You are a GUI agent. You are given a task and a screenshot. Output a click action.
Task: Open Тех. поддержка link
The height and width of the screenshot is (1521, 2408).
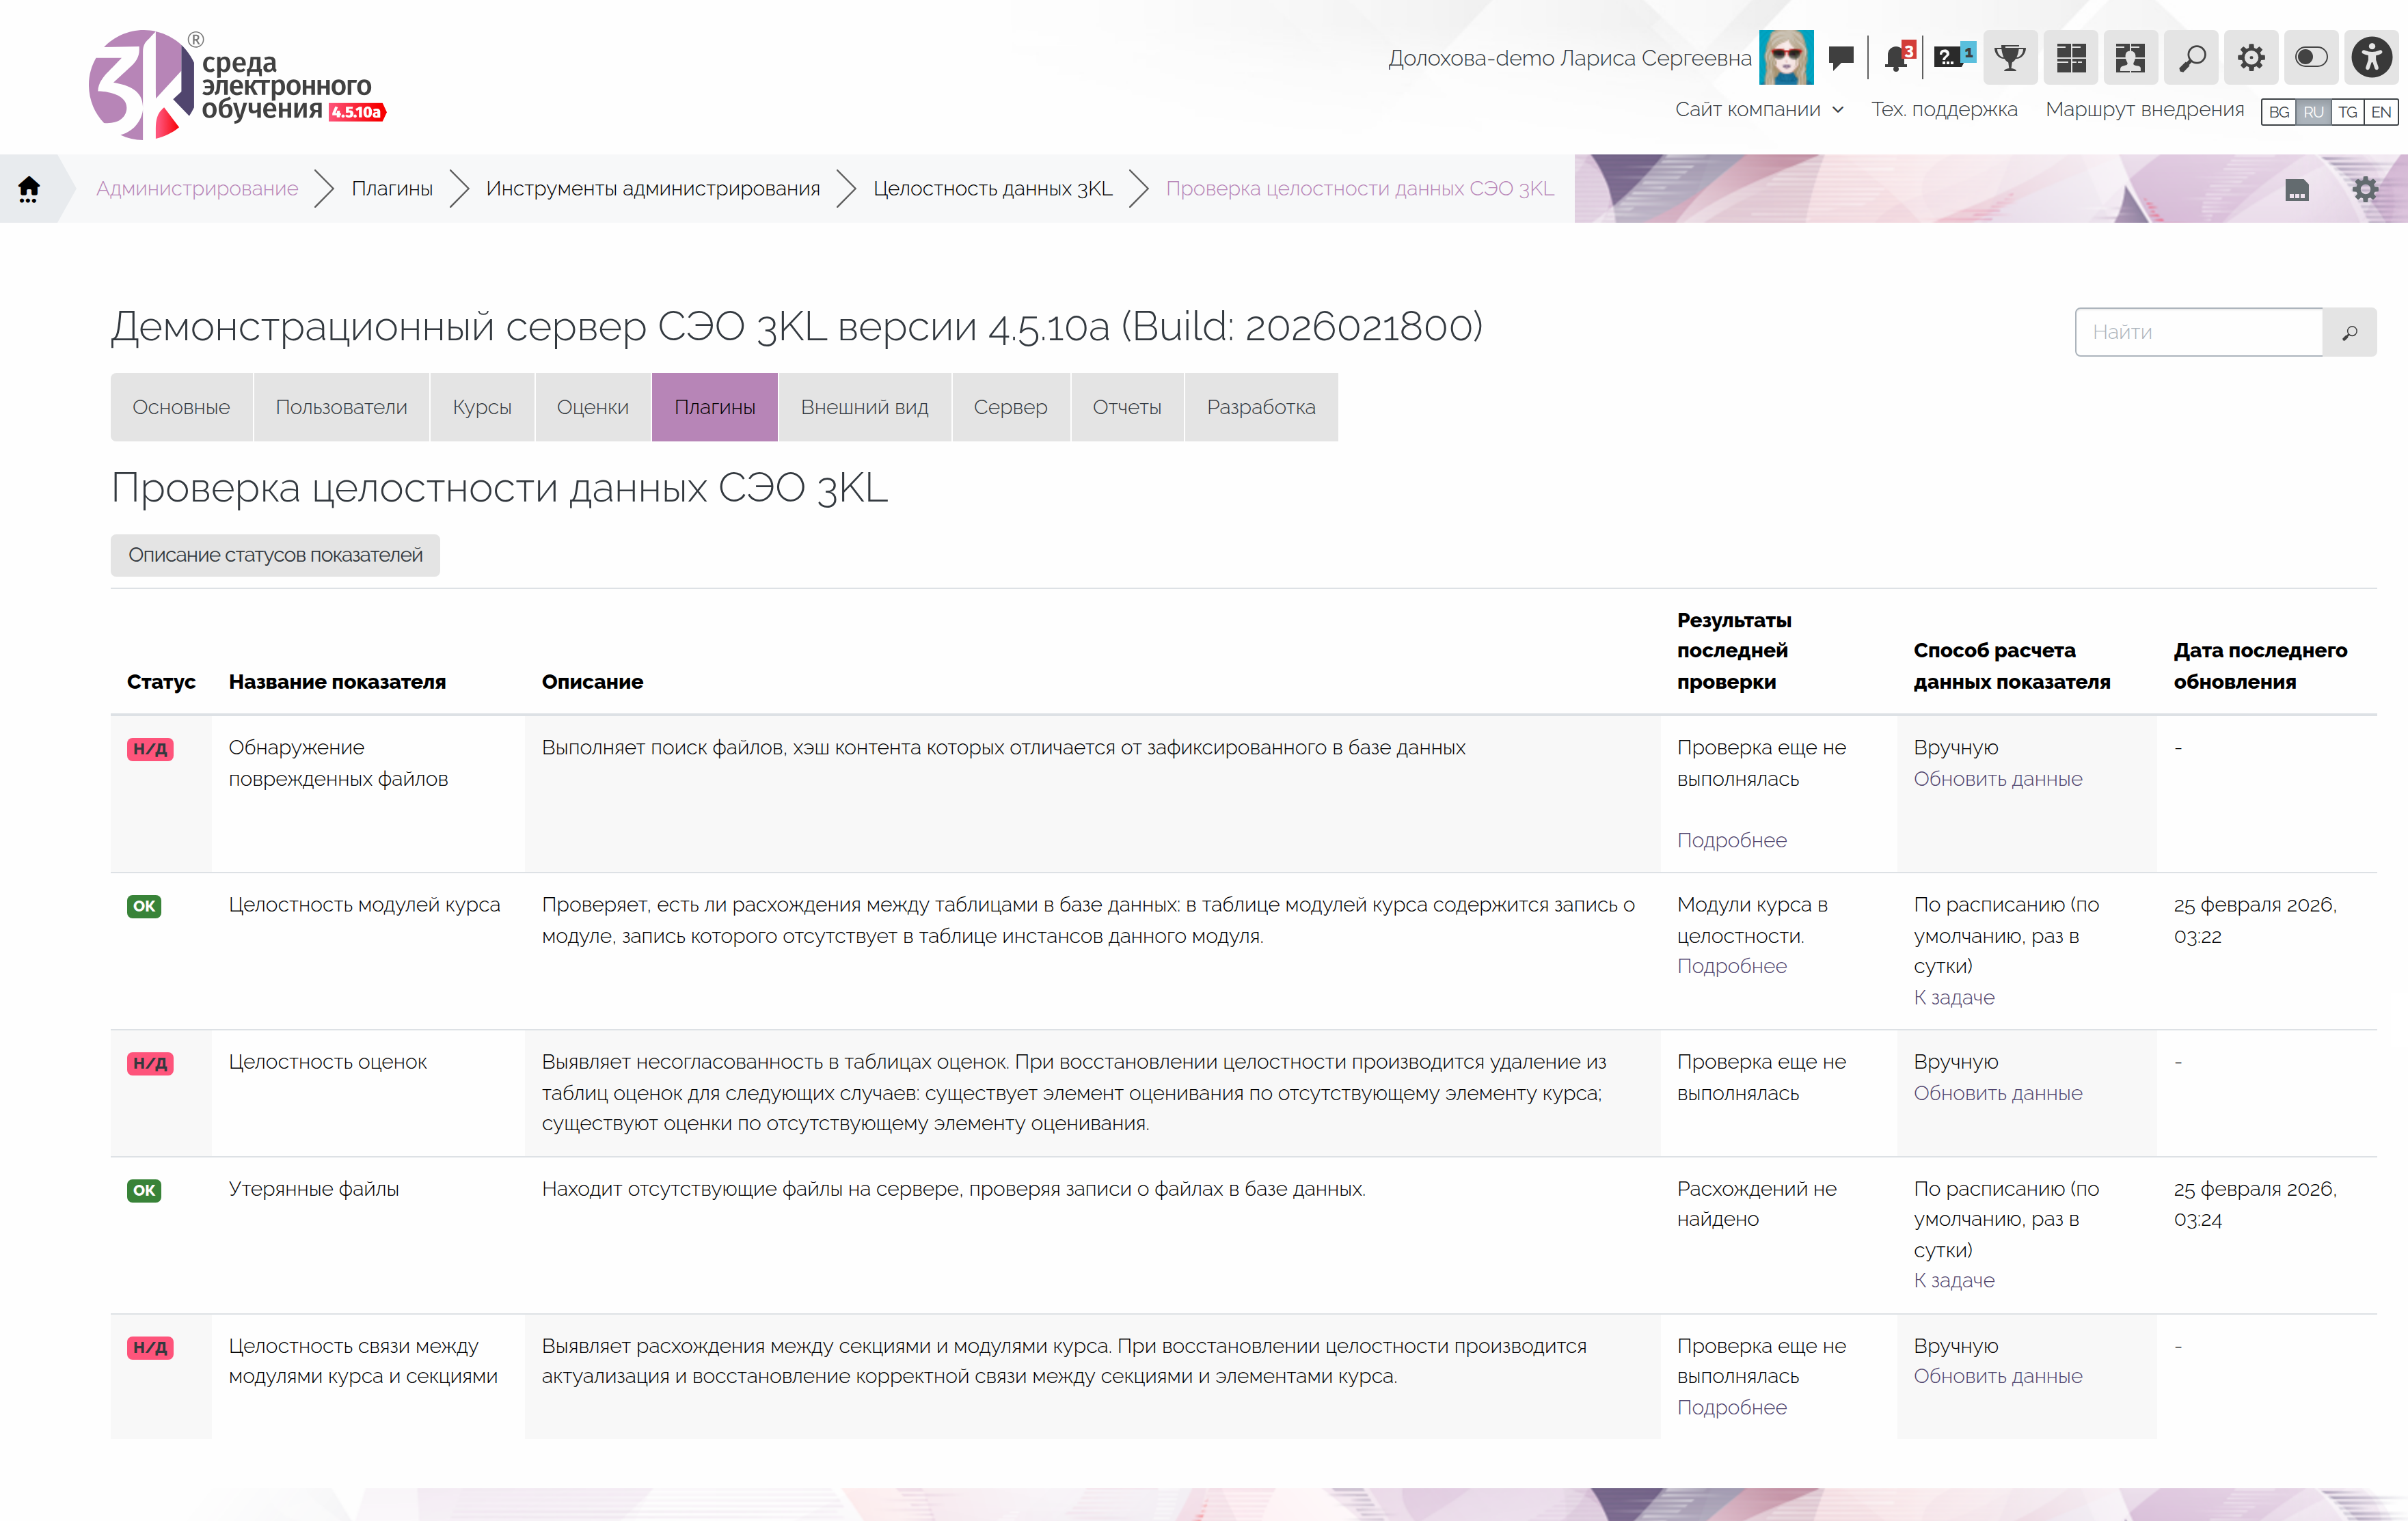[x=1944, y=109]
